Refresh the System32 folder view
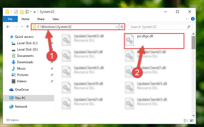The image size is (204, 127). [x=122, y=27]
